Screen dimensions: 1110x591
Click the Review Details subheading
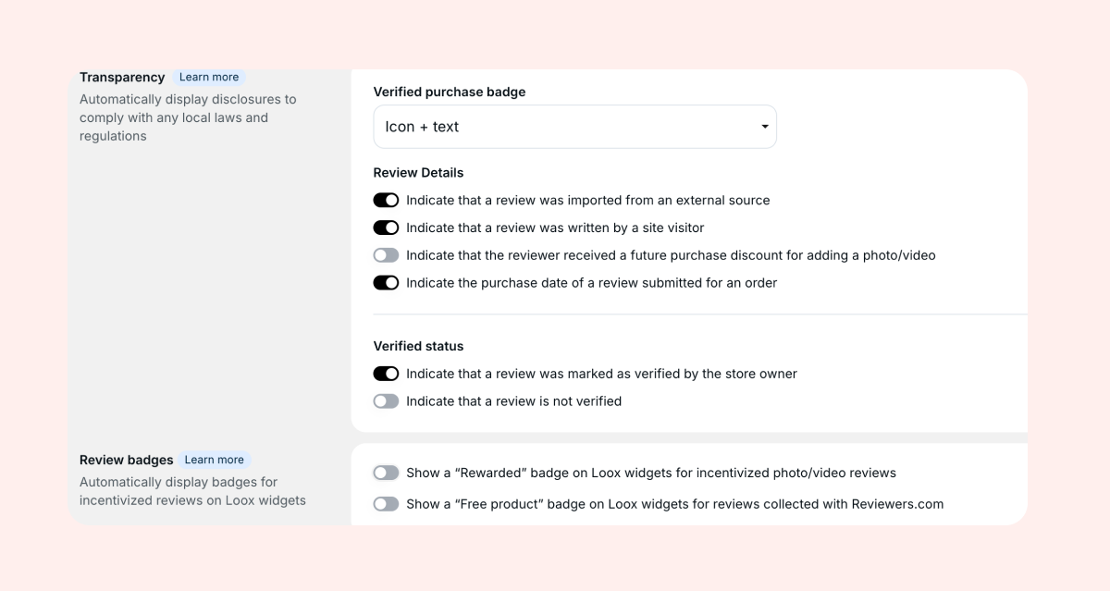(418, 173)
